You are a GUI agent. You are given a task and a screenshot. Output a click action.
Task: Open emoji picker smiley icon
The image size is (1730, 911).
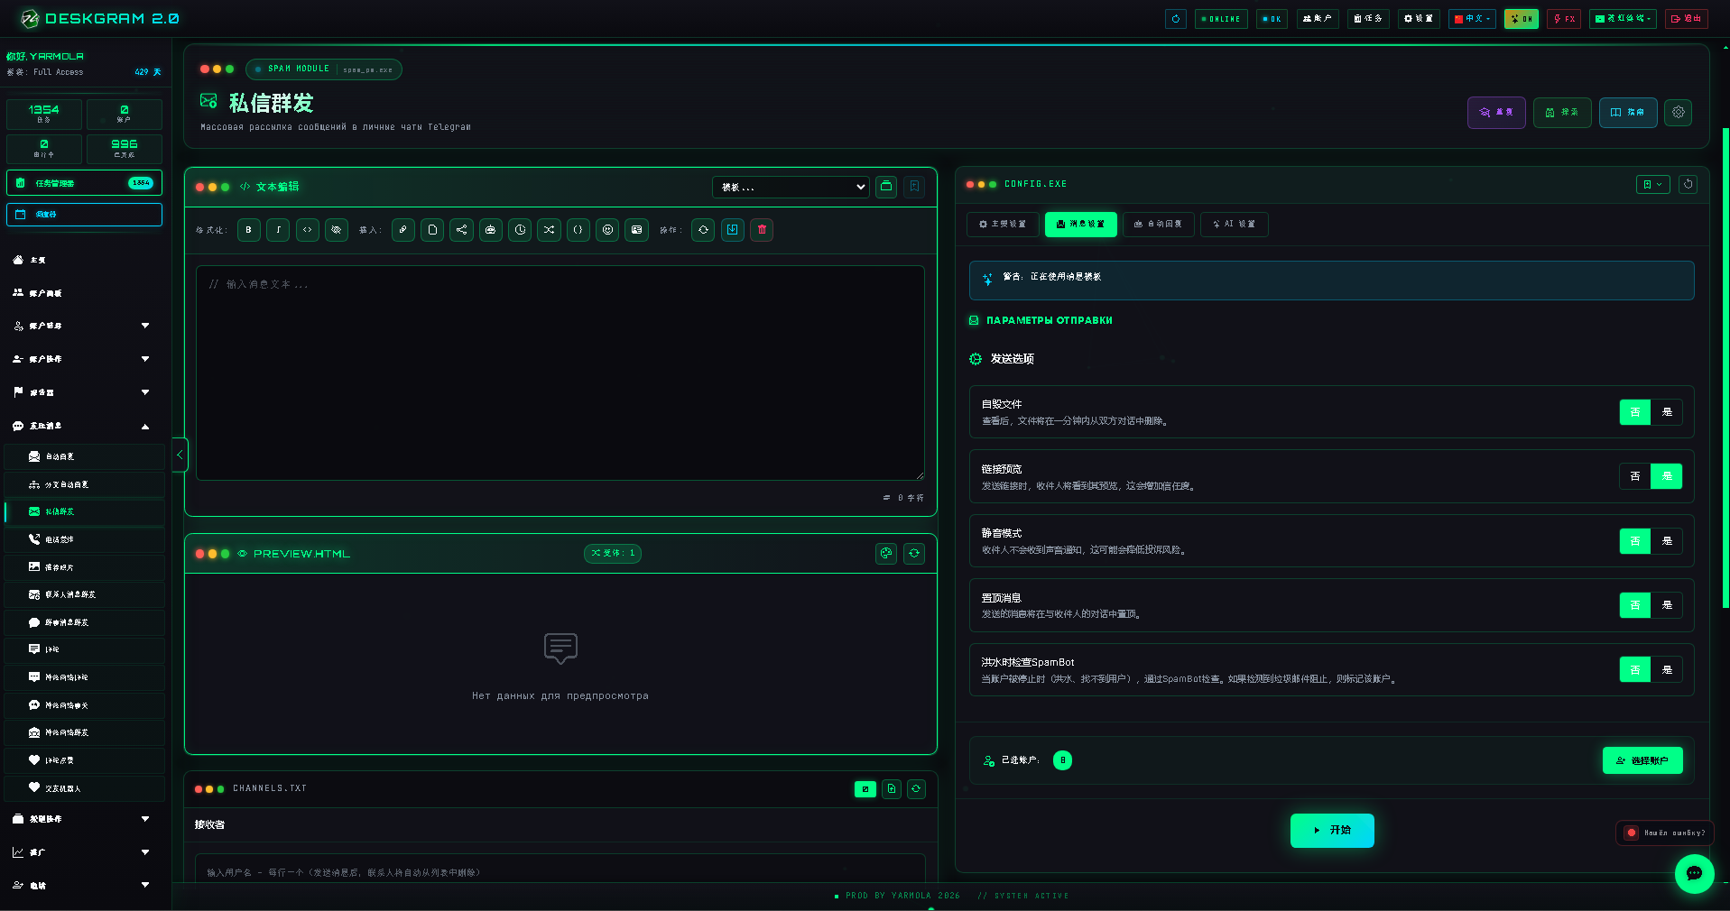coord(607,230)
